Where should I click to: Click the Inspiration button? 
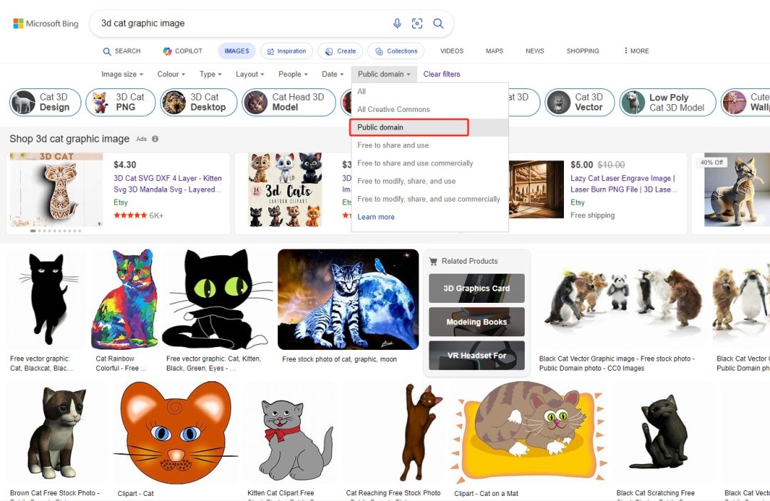(286, 51)
